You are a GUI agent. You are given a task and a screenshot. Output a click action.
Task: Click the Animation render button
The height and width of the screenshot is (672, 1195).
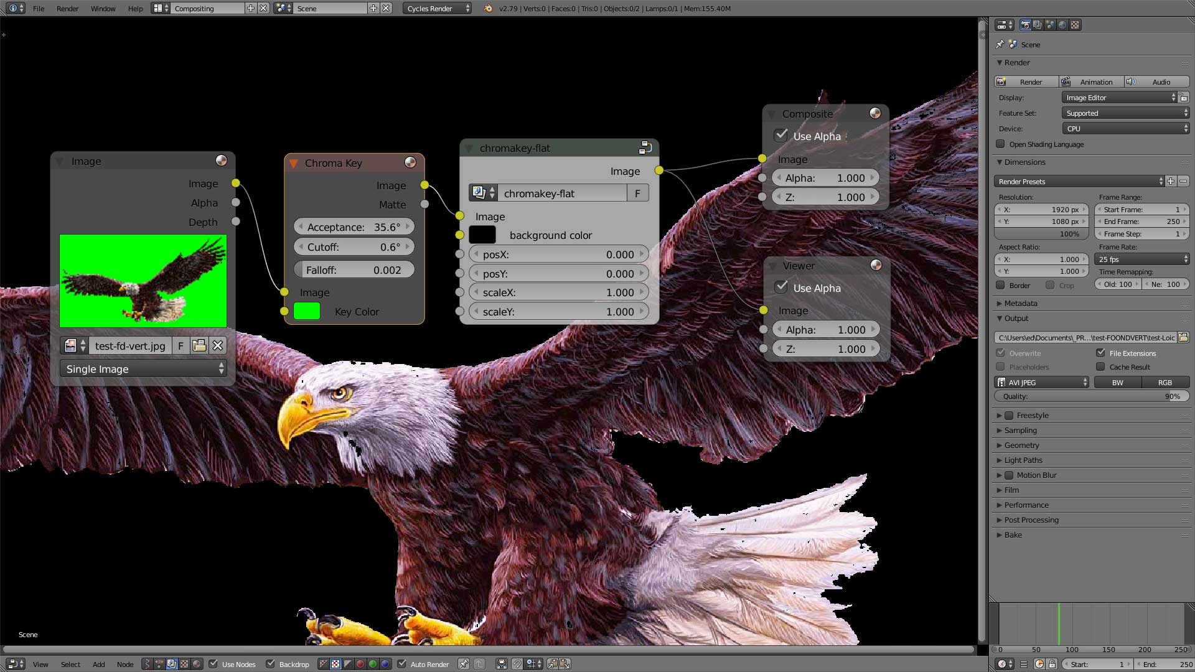click(x=1092, y=82)
